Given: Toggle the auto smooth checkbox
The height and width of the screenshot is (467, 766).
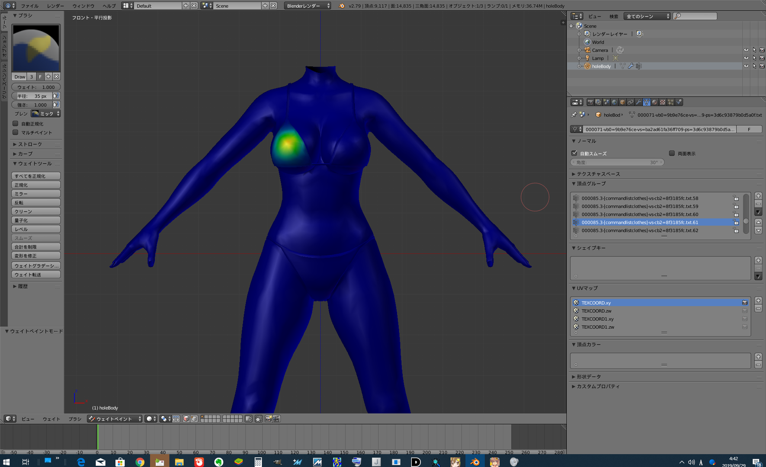Looking at the screenshot, I should coord(574,153).
